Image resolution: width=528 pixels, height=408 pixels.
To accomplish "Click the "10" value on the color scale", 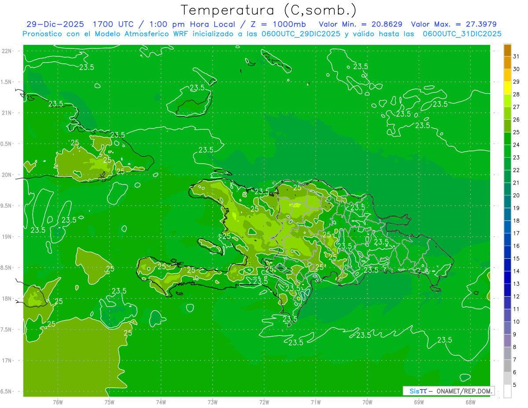I will pos(517,322).
